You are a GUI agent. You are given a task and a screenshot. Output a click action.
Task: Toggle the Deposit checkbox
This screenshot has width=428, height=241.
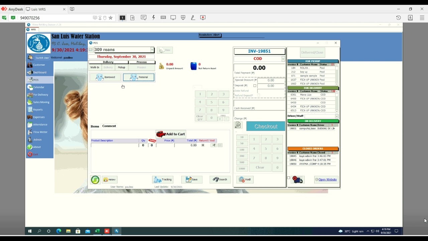[255, 86]
